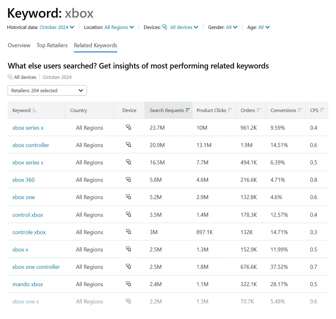
Task: Click 0.8 CPS value
Action: click(314, 180)
